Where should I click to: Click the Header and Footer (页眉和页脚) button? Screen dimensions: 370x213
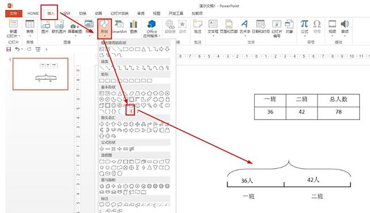pyautogui.click(x=228, y=26)
